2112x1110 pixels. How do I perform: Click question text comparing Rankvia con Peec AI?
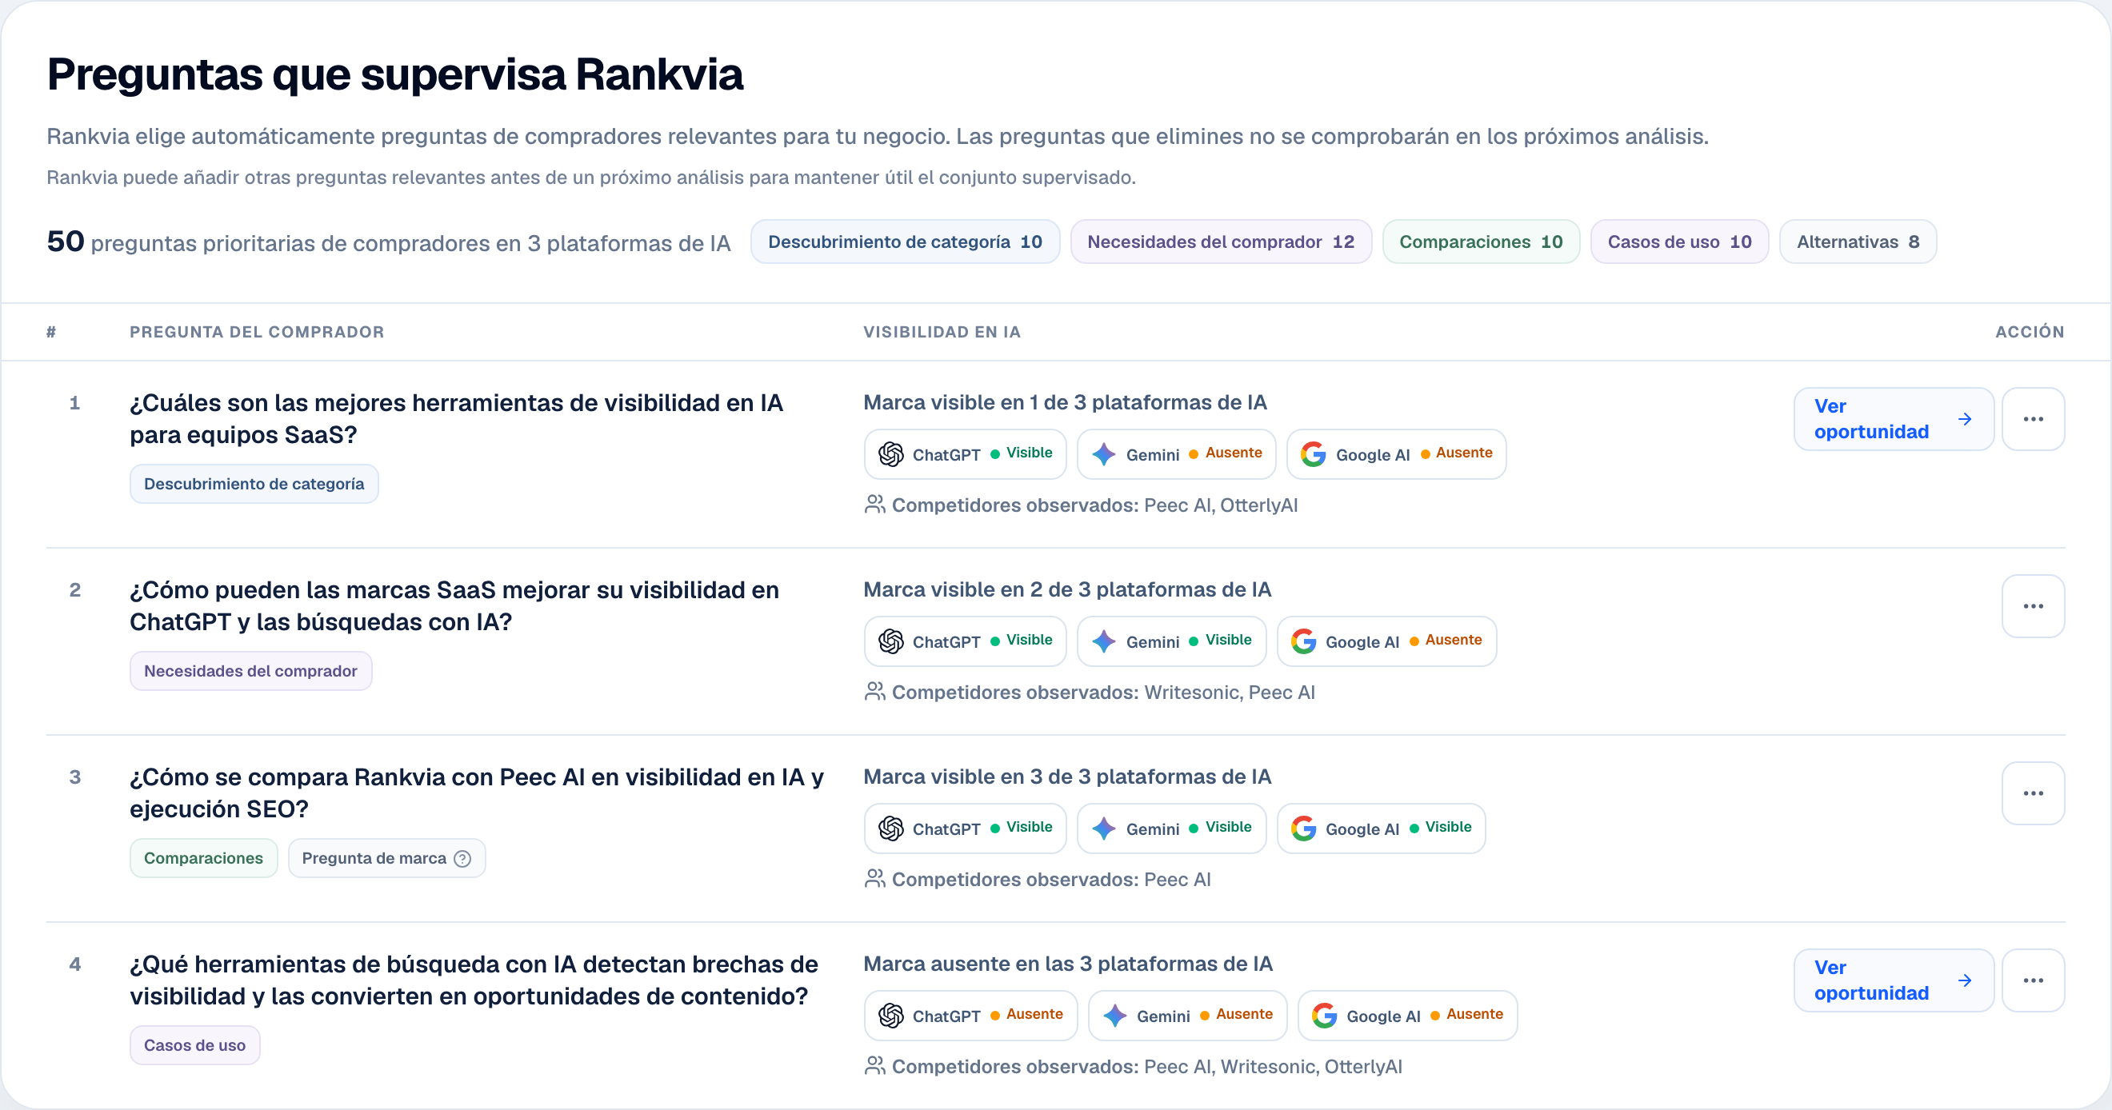(x=476, y=793)
